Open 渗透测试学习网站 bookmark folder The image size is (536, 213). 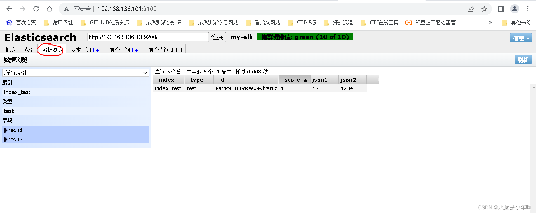click(213, 23)
